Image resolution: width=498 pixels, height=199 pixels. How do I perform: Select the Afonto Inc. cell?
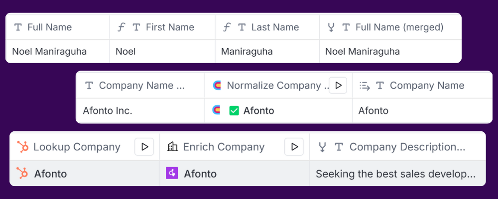[x=141, y=110]
